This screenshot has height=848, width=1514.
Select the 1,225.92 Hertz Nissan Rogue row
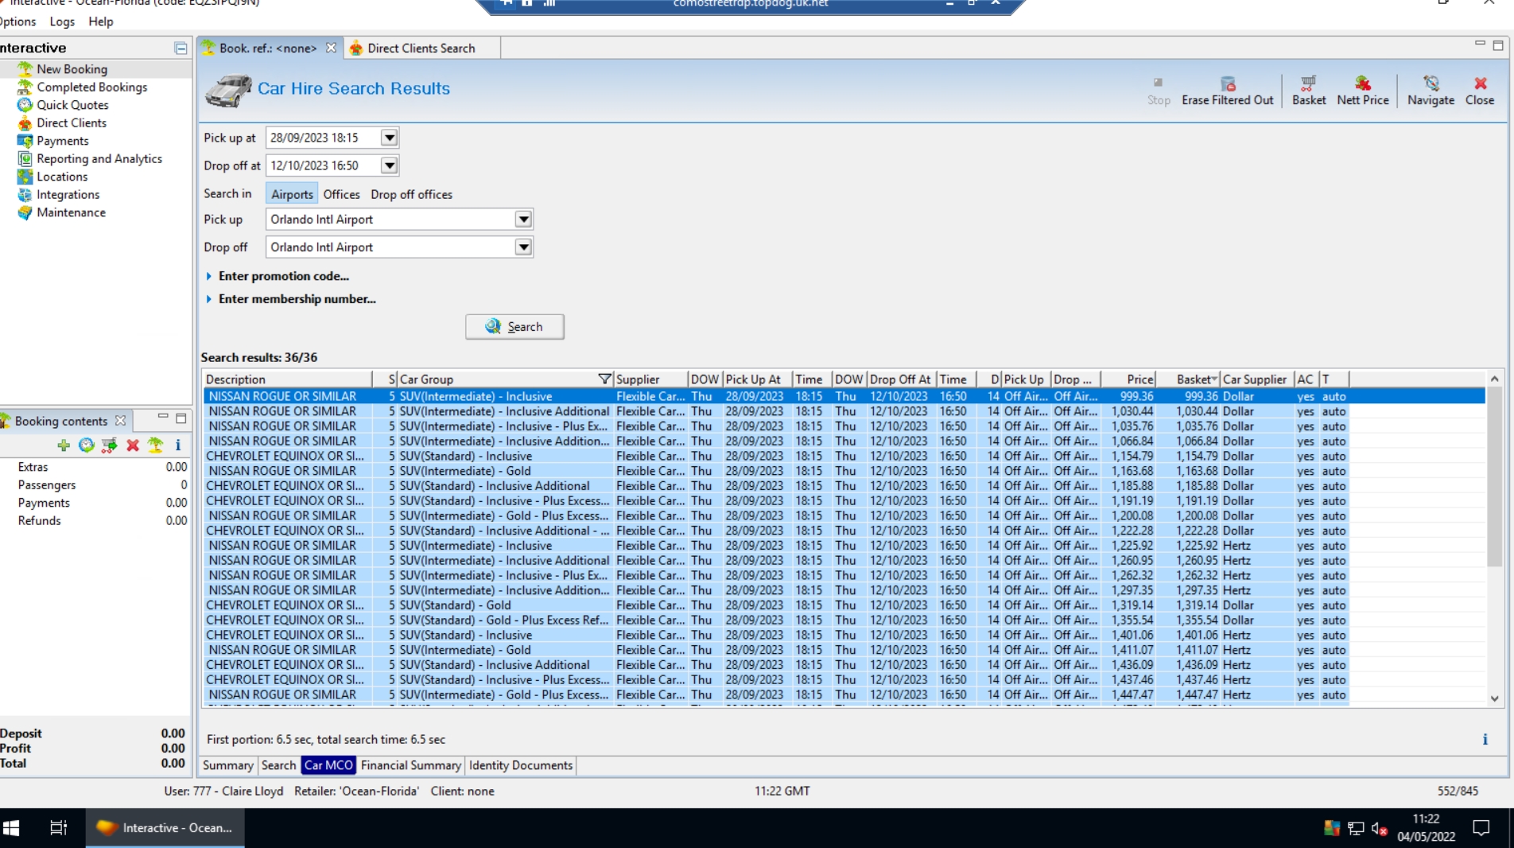click(x=844, y=546)
